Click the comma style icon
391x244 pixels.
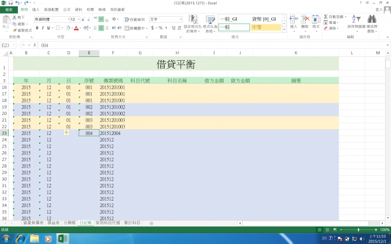[166, 28]
